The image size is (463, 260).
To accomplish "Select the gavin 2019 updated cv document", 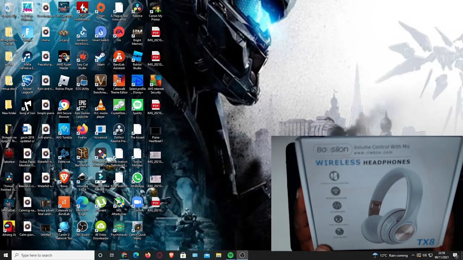I will point(27,133).
